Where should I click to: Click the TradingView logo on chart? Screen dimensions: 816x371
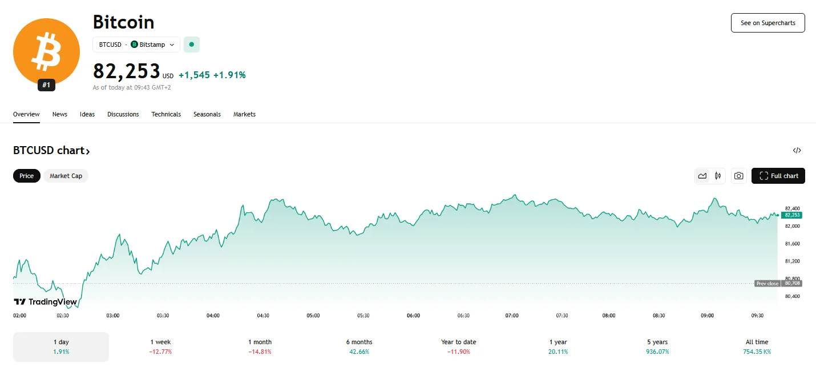click(46, 302)
